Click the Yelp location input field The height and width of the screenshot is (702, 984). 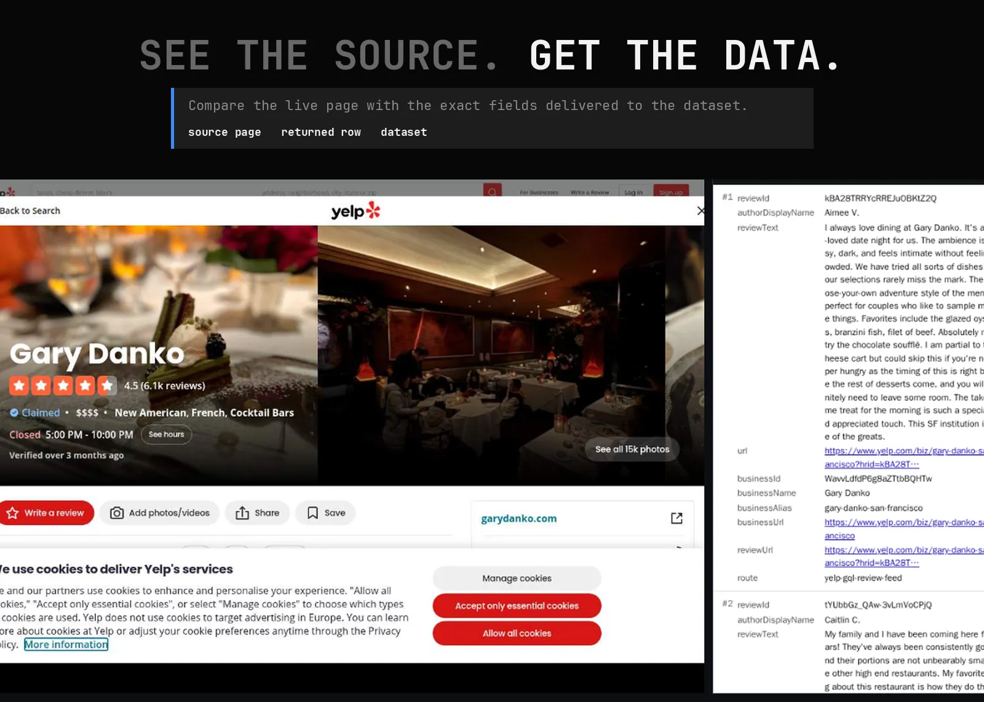click(369, 192)
